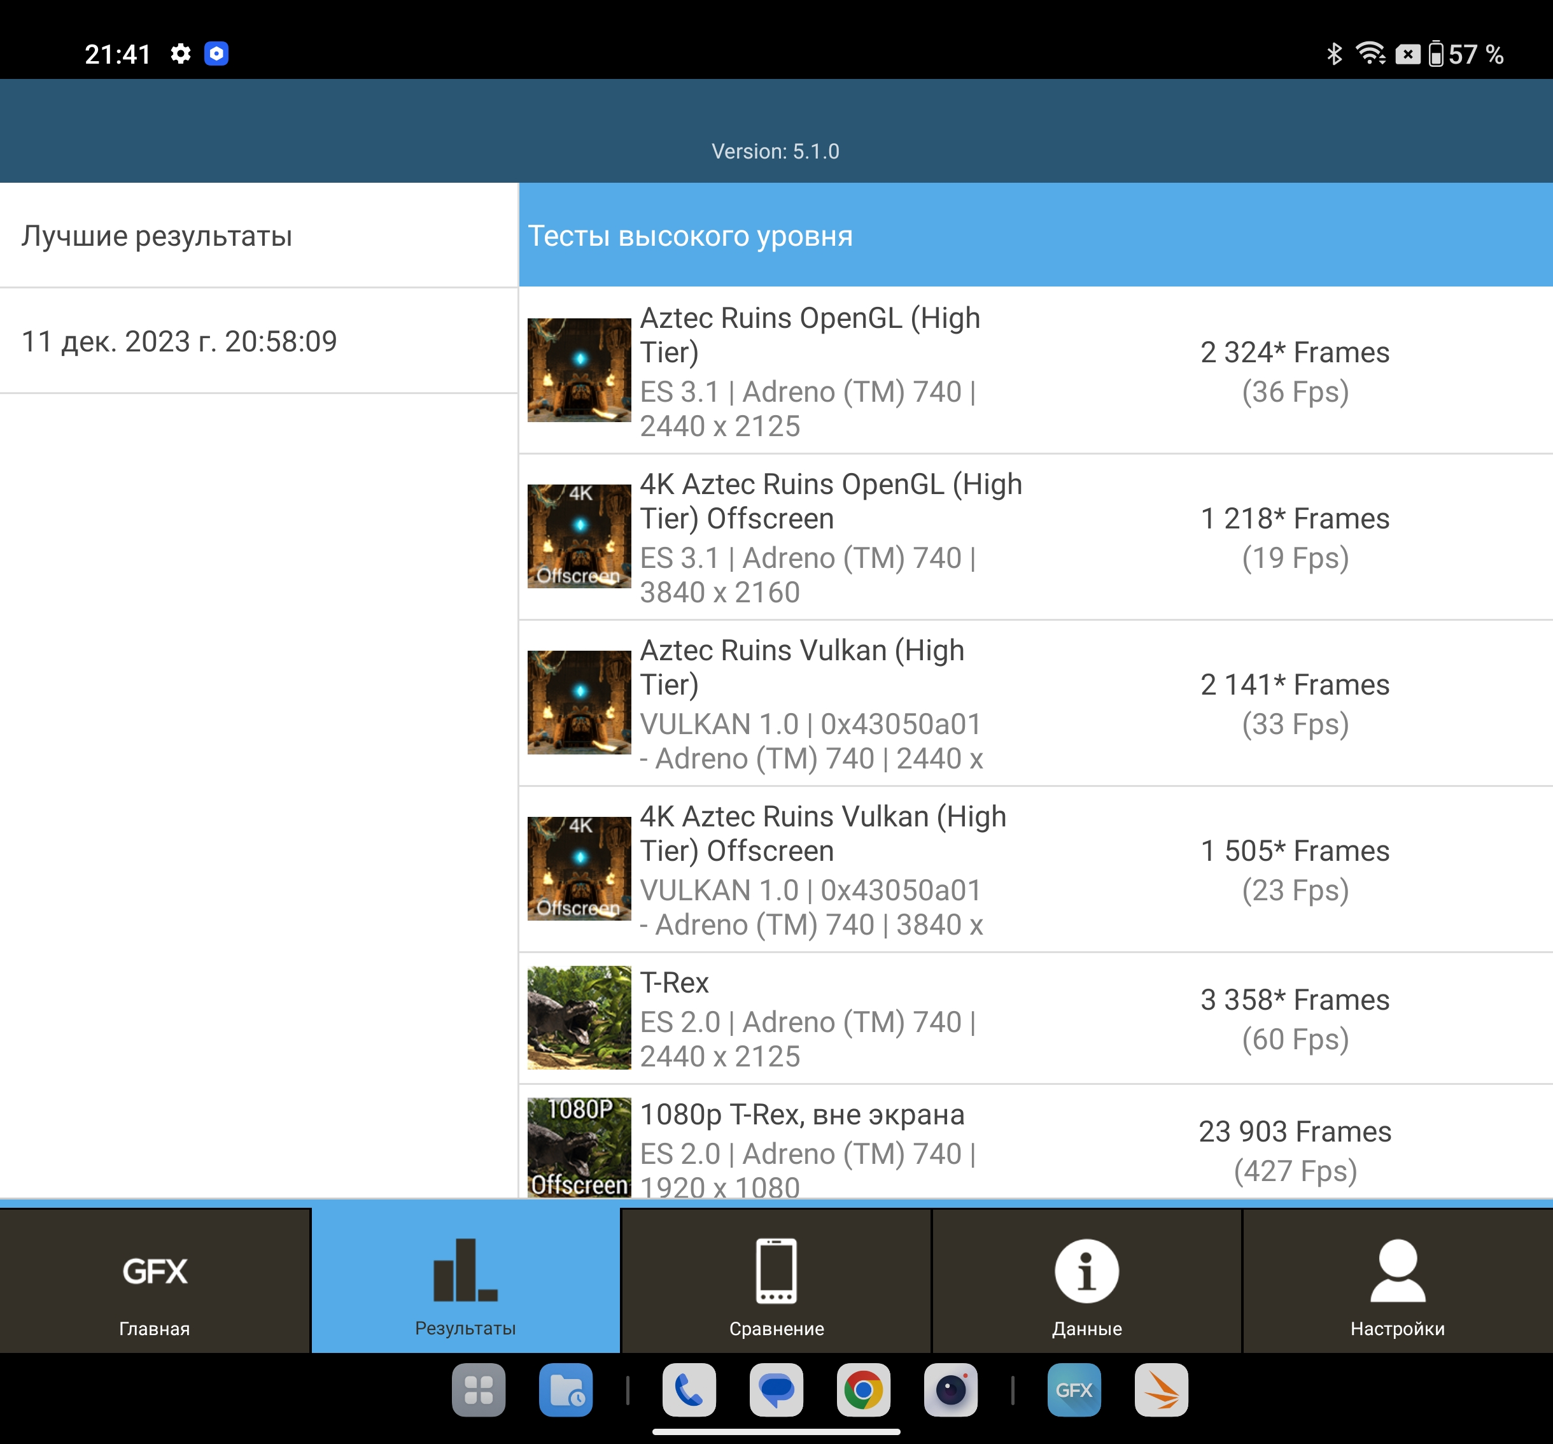Tap the 21:41 clock

pos(117,54)
